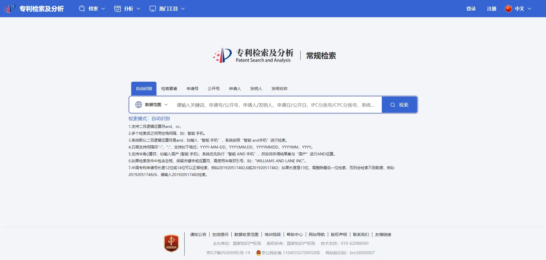Screen dimensions: 546x260
Task: Click the 分析 chart icon in navbar
Action: point(117,9)
